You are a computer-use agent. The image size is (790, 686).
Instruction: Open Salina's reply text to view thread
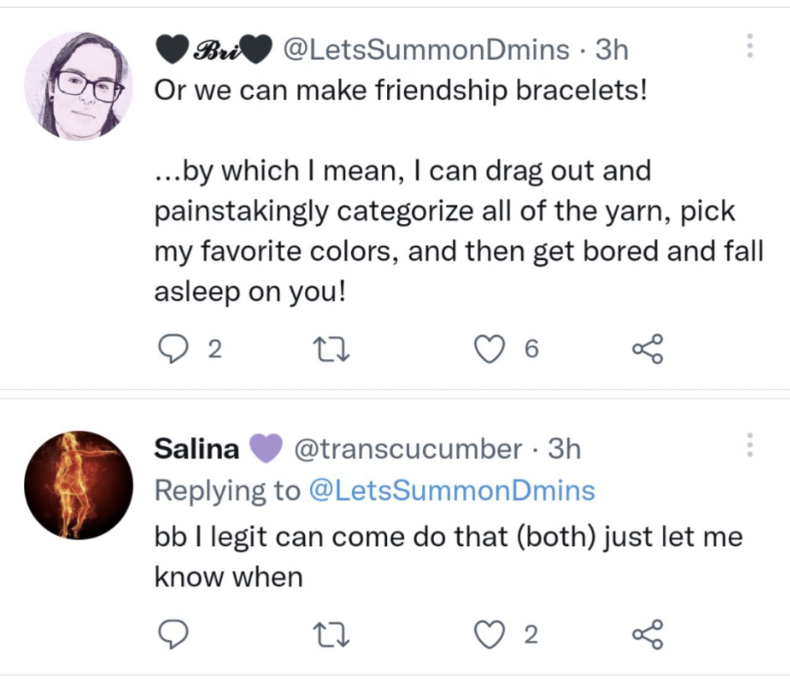point(449,557)
